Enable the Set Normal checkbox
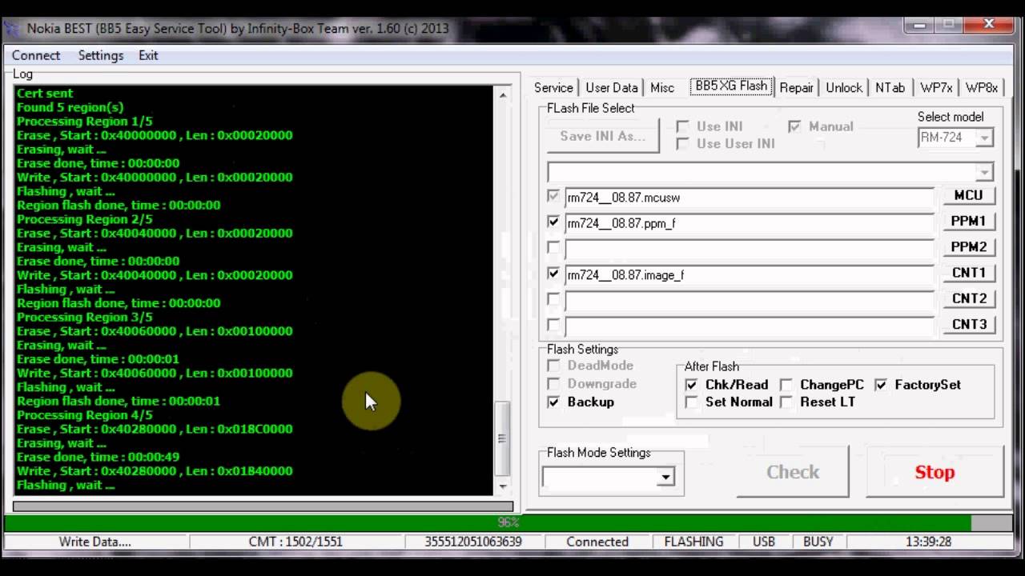This screenshot has width=1025, height=576. (692, 402)
